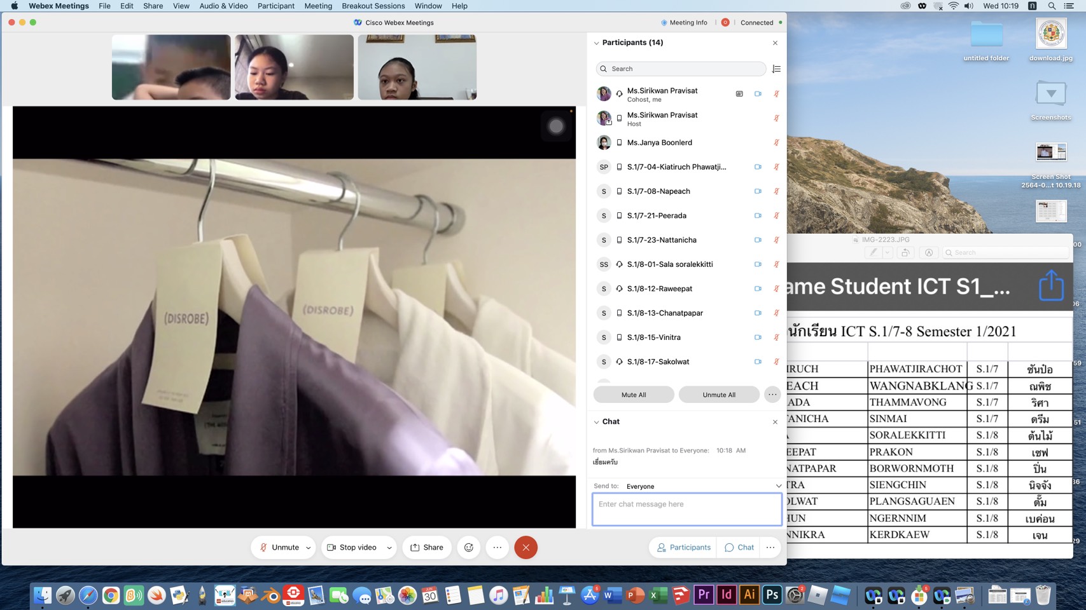Open the Screenshots stack on desktop
Image resolution: width=1086 pixels, height=610 pixels.
[x=1051, y=100]
